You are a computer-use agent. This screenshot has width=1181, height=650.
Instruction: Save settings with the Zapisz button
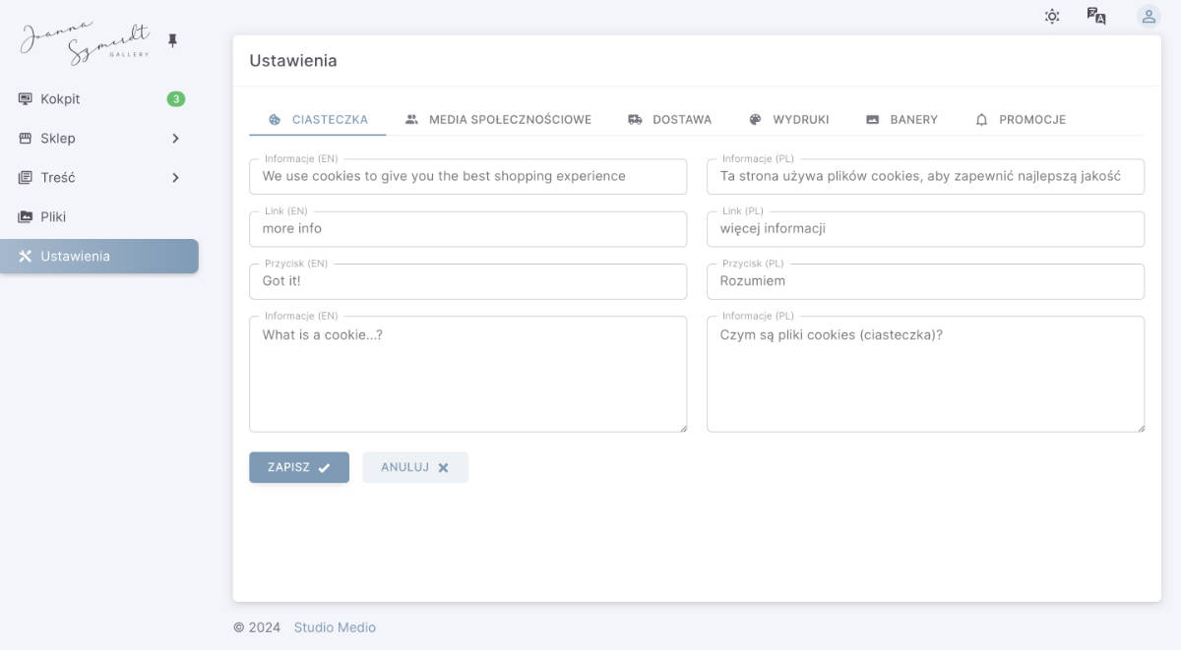[299, 467]
